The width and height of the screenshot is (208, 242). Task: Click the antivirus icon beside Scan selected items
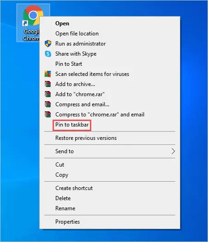48,74
